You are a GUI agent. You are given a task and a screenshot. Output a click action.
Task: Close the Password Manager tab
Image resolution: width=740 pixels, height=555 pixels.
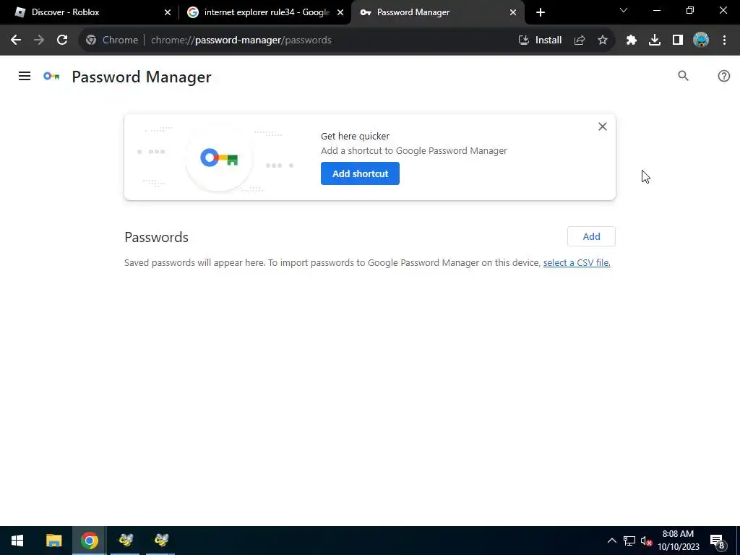pyautogui.click(x=513, y=12)
